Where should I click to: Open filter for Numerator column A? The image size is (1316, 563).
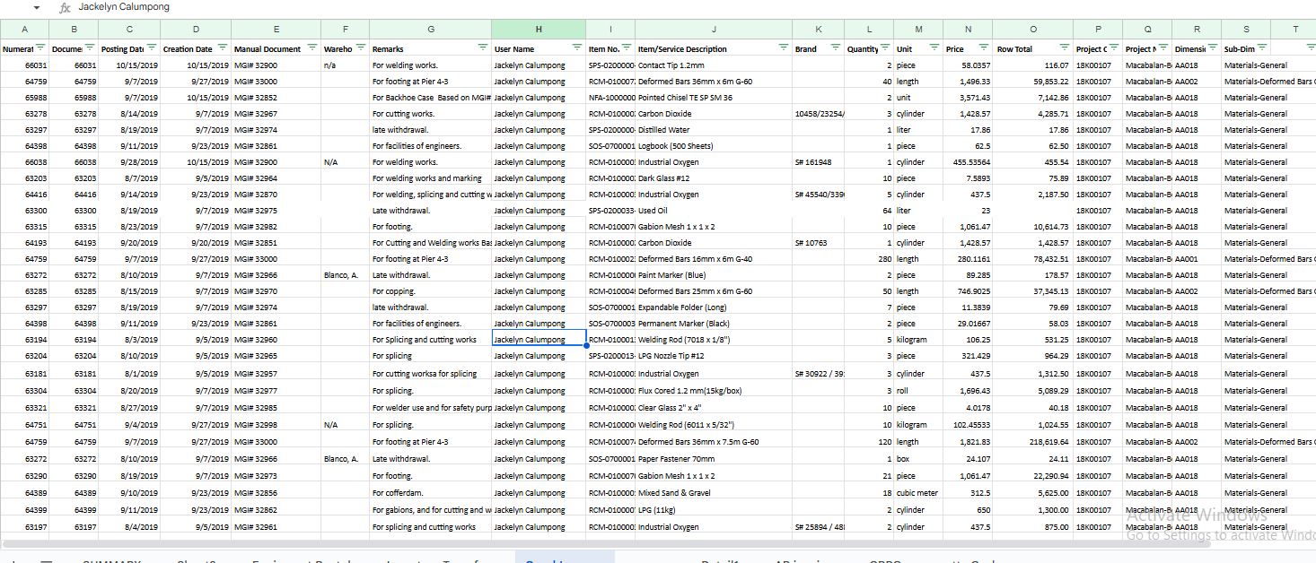(x=39, y=48)
